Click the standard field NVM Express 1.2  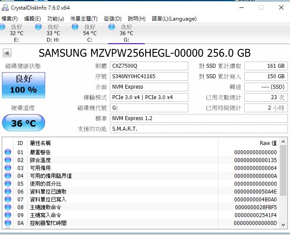tap(199, 118)
